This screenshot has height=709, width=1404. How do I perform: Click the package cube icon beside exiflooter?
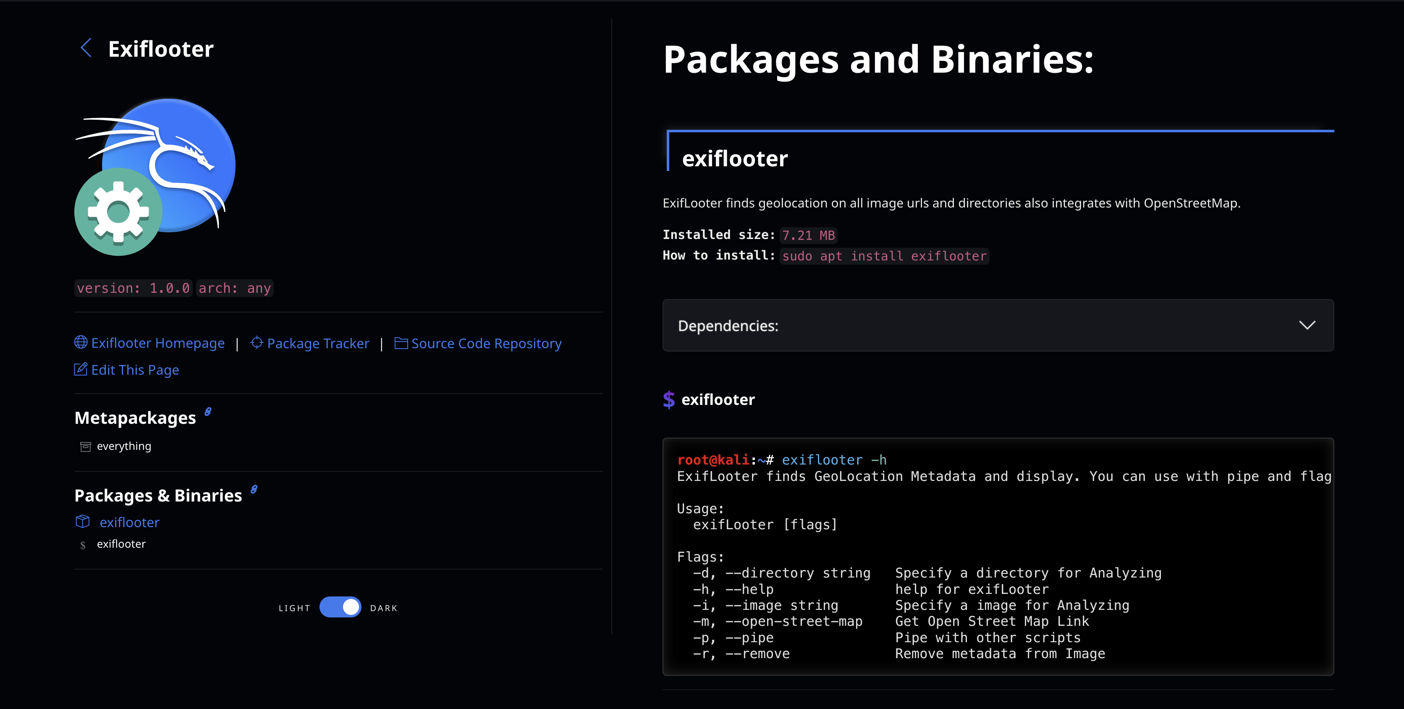82,521
